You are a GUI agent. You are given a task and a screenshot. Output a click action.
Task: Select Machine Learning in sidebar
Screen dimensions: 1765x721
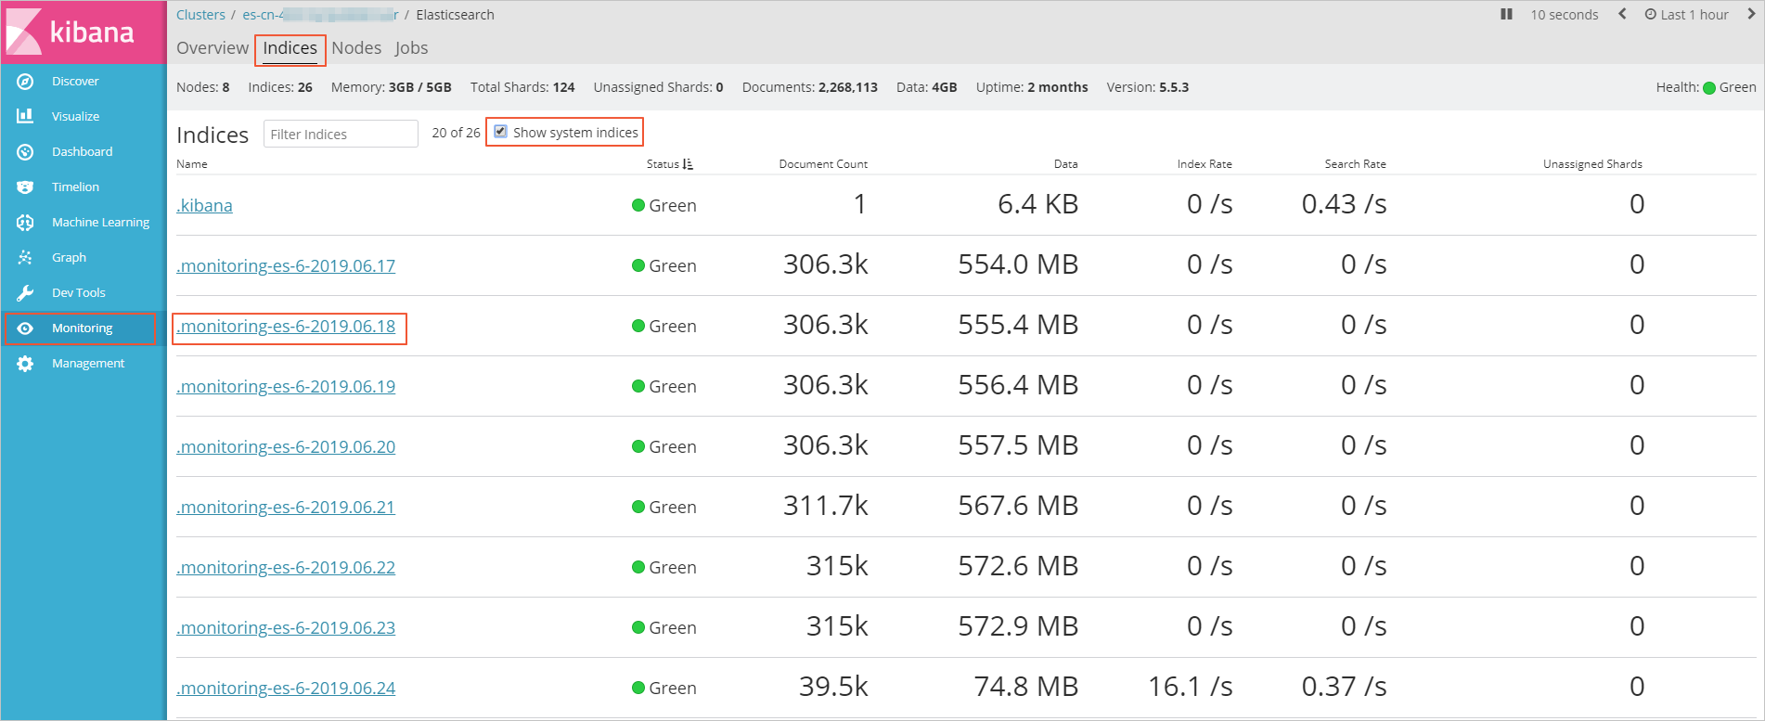click(x=100, y=223)
